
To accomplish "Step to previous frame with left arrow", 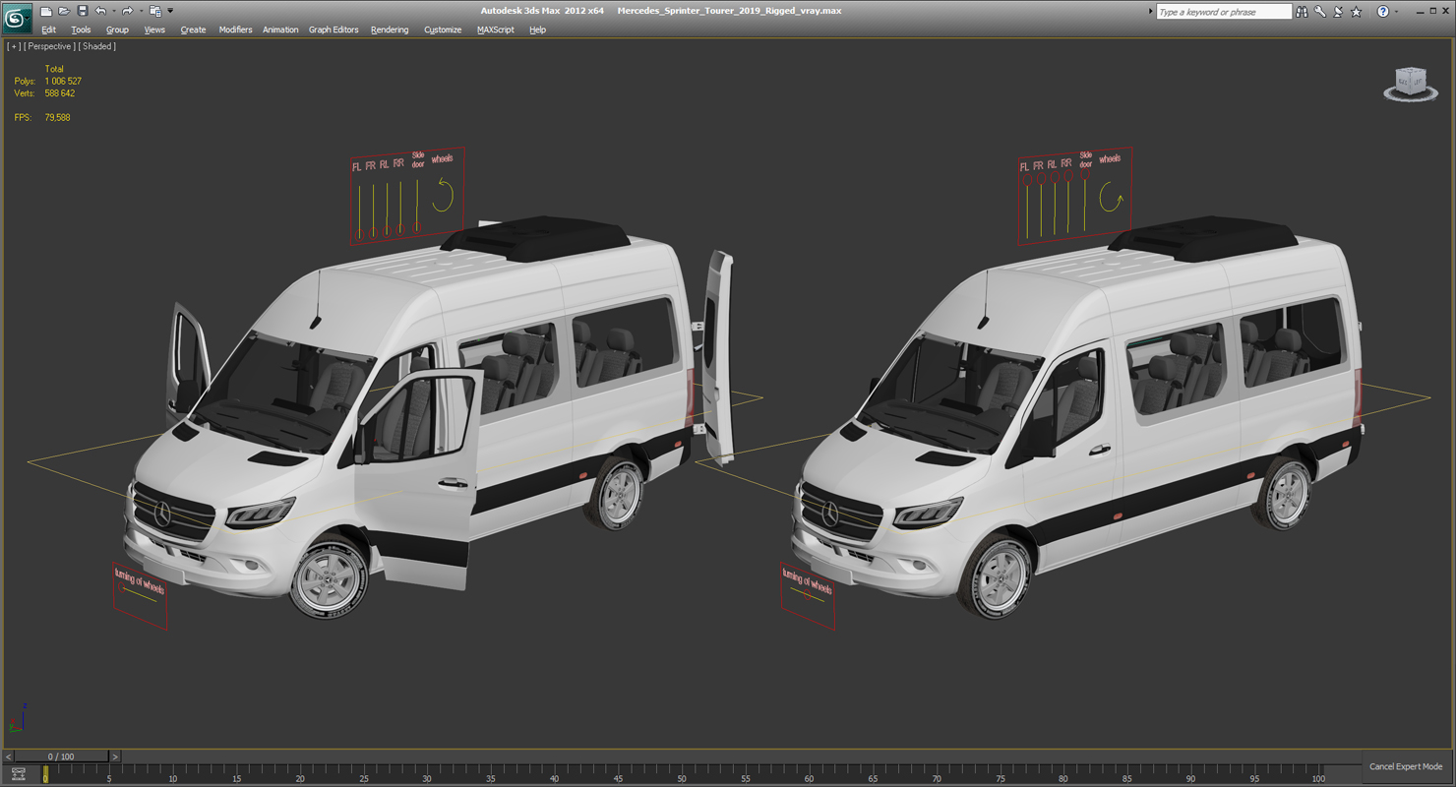I will tap(9, 757).
